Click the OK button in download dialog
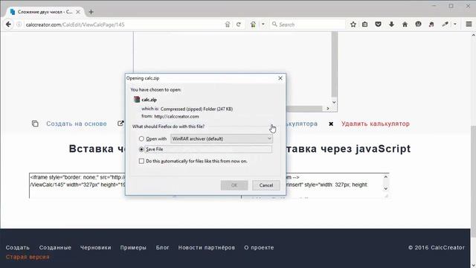Image resolution: width=476 pixels, height=268 pixels. point(234,185)
